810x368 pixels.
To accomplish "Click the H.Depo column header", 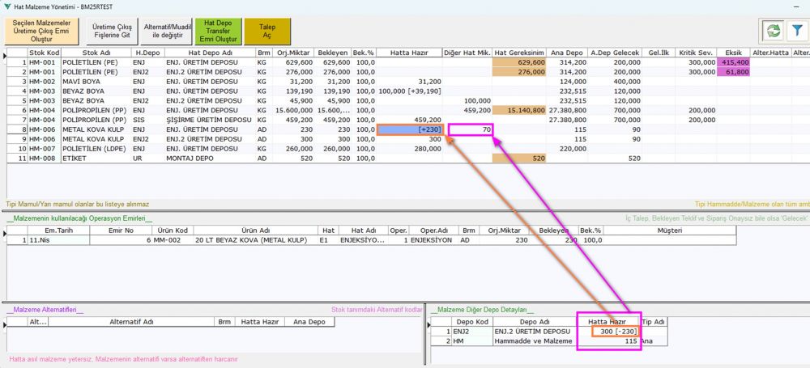I will [147, 53].
